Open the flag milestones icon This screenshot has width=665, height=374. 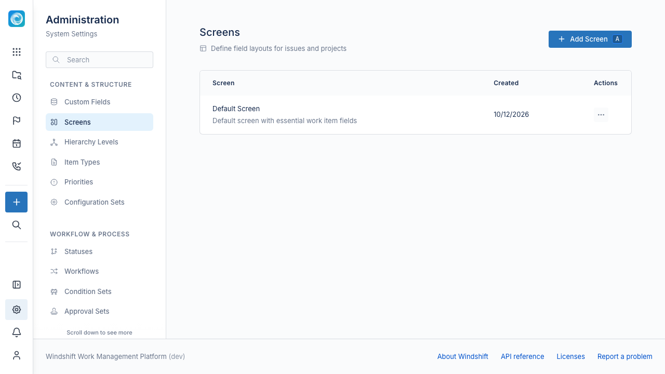coord(17,121)
